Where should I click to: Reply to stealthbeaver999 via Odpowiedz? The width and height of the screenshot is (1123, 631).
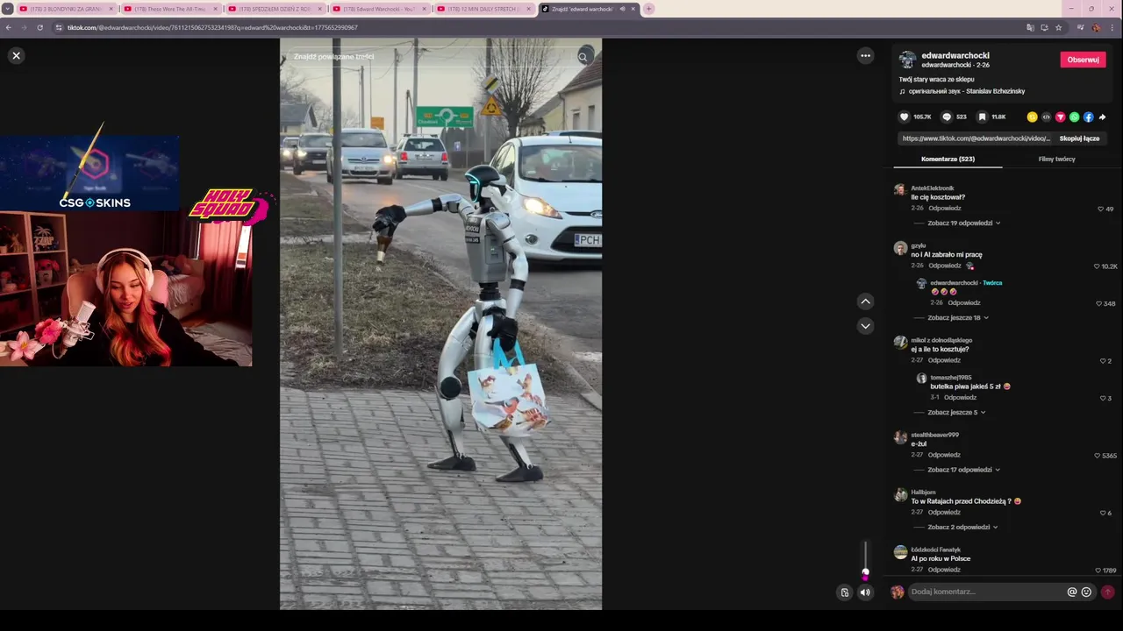[x=945, y=455]
